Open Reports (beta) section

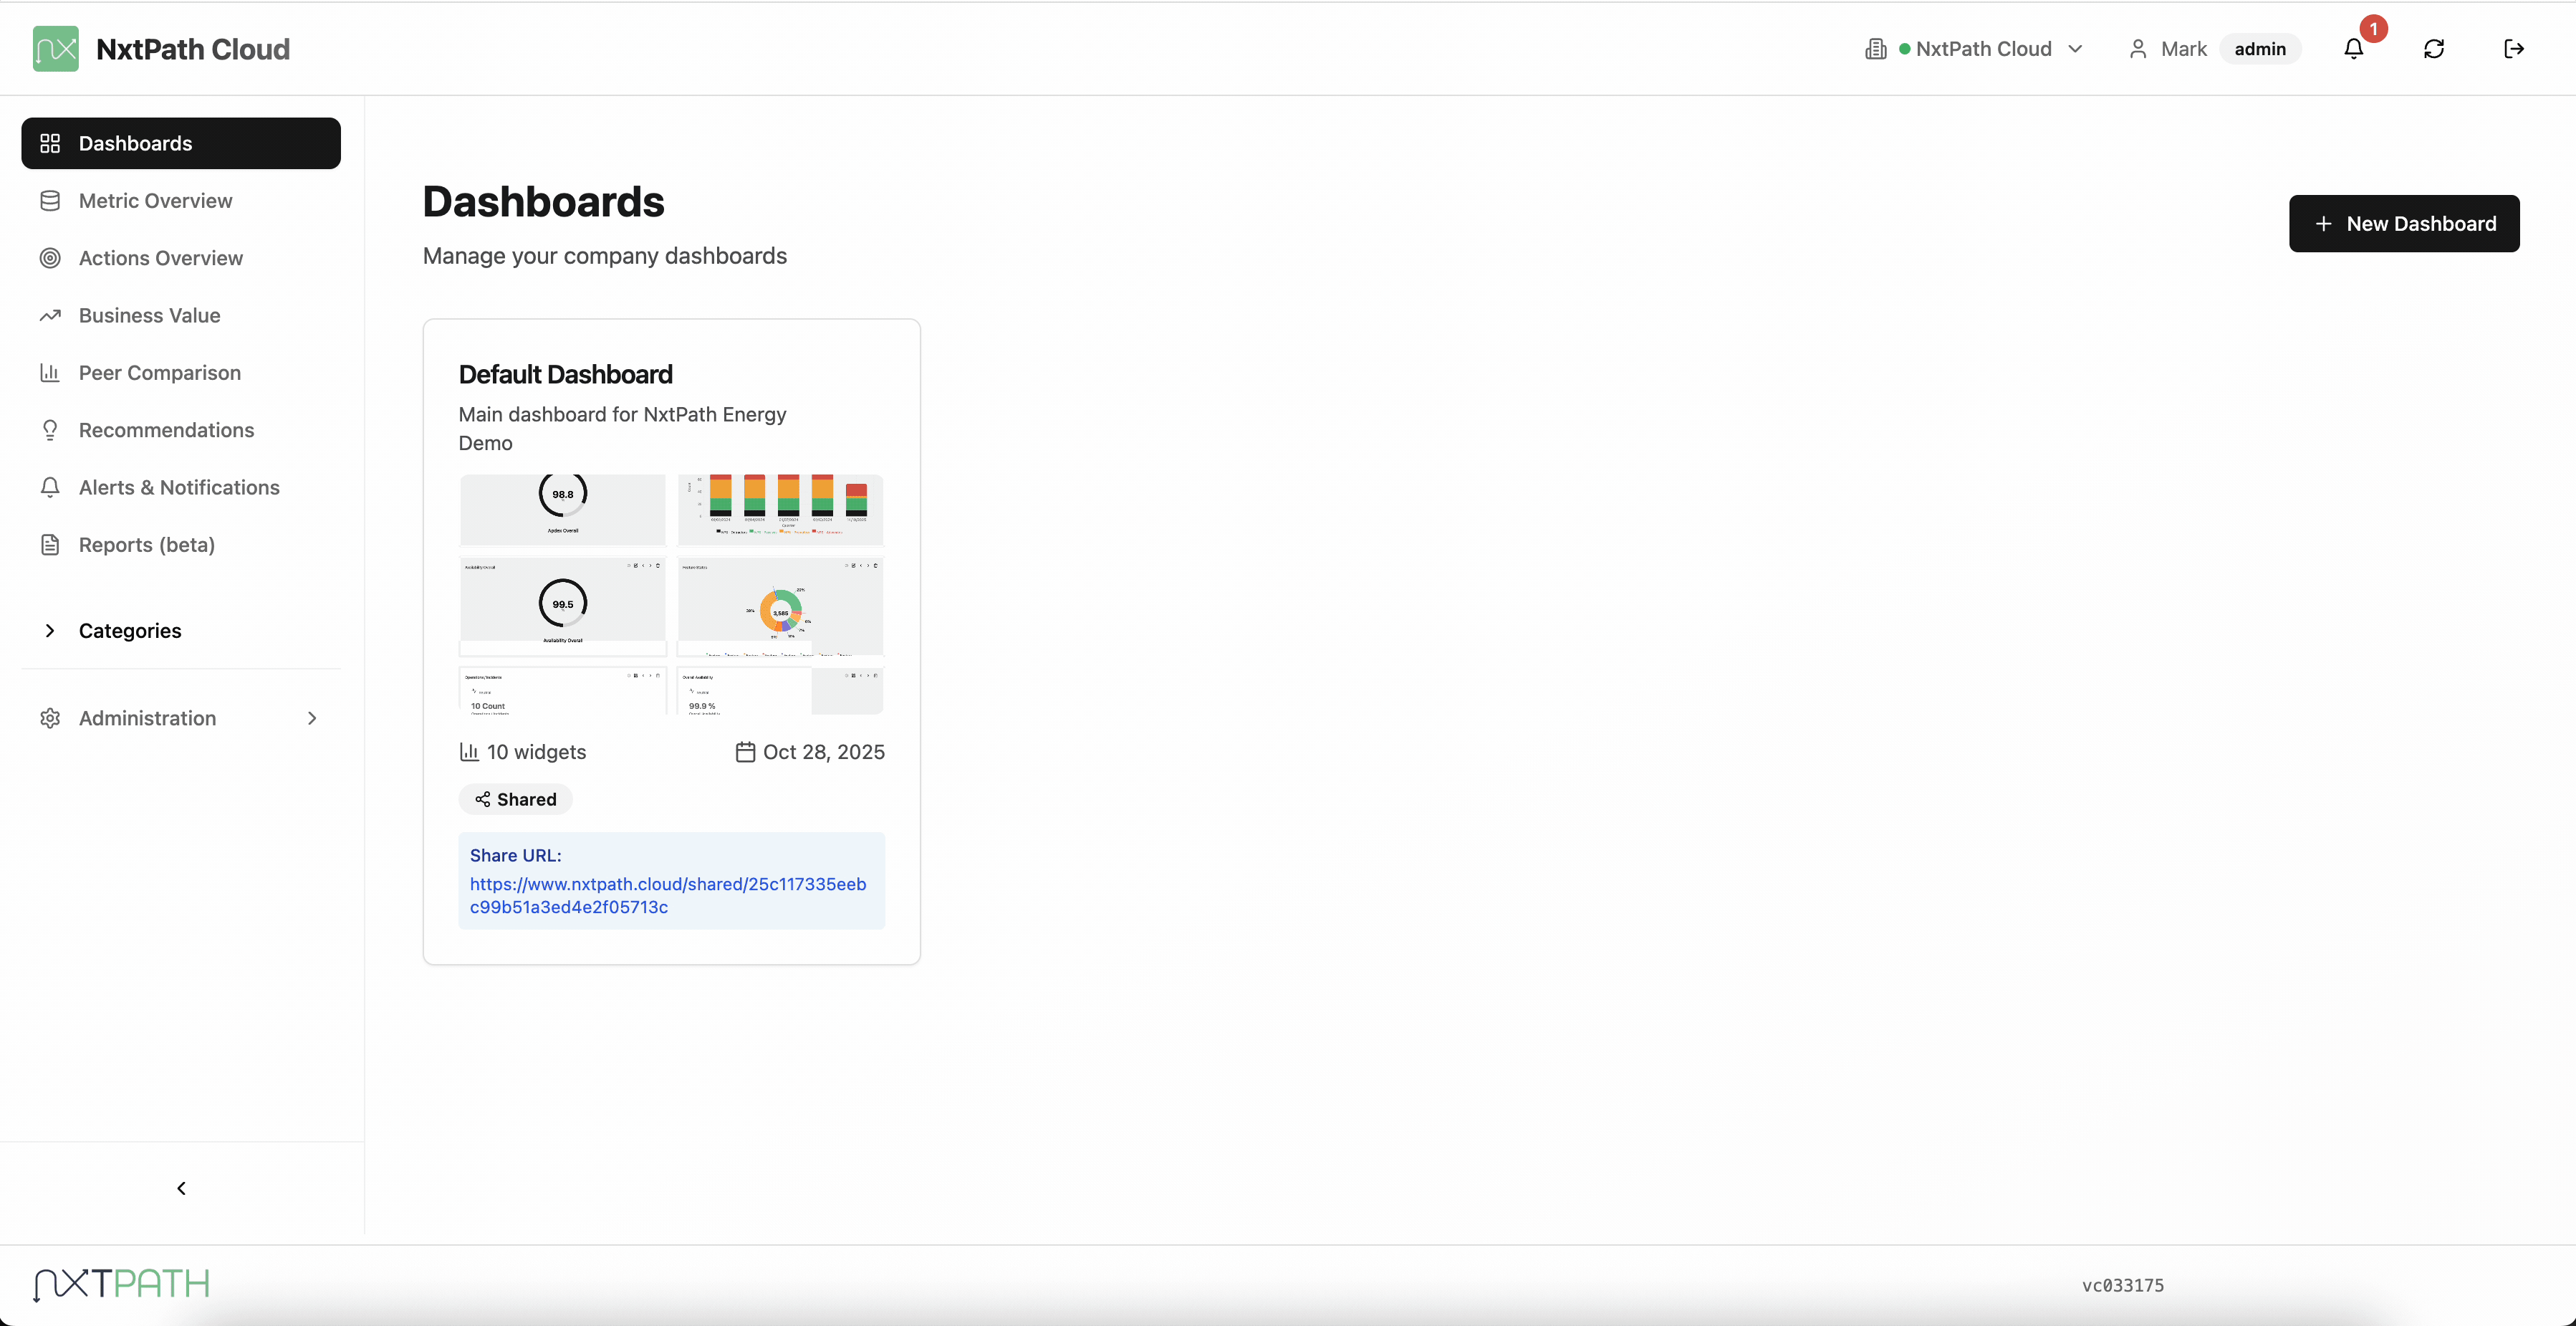(146, 545)
